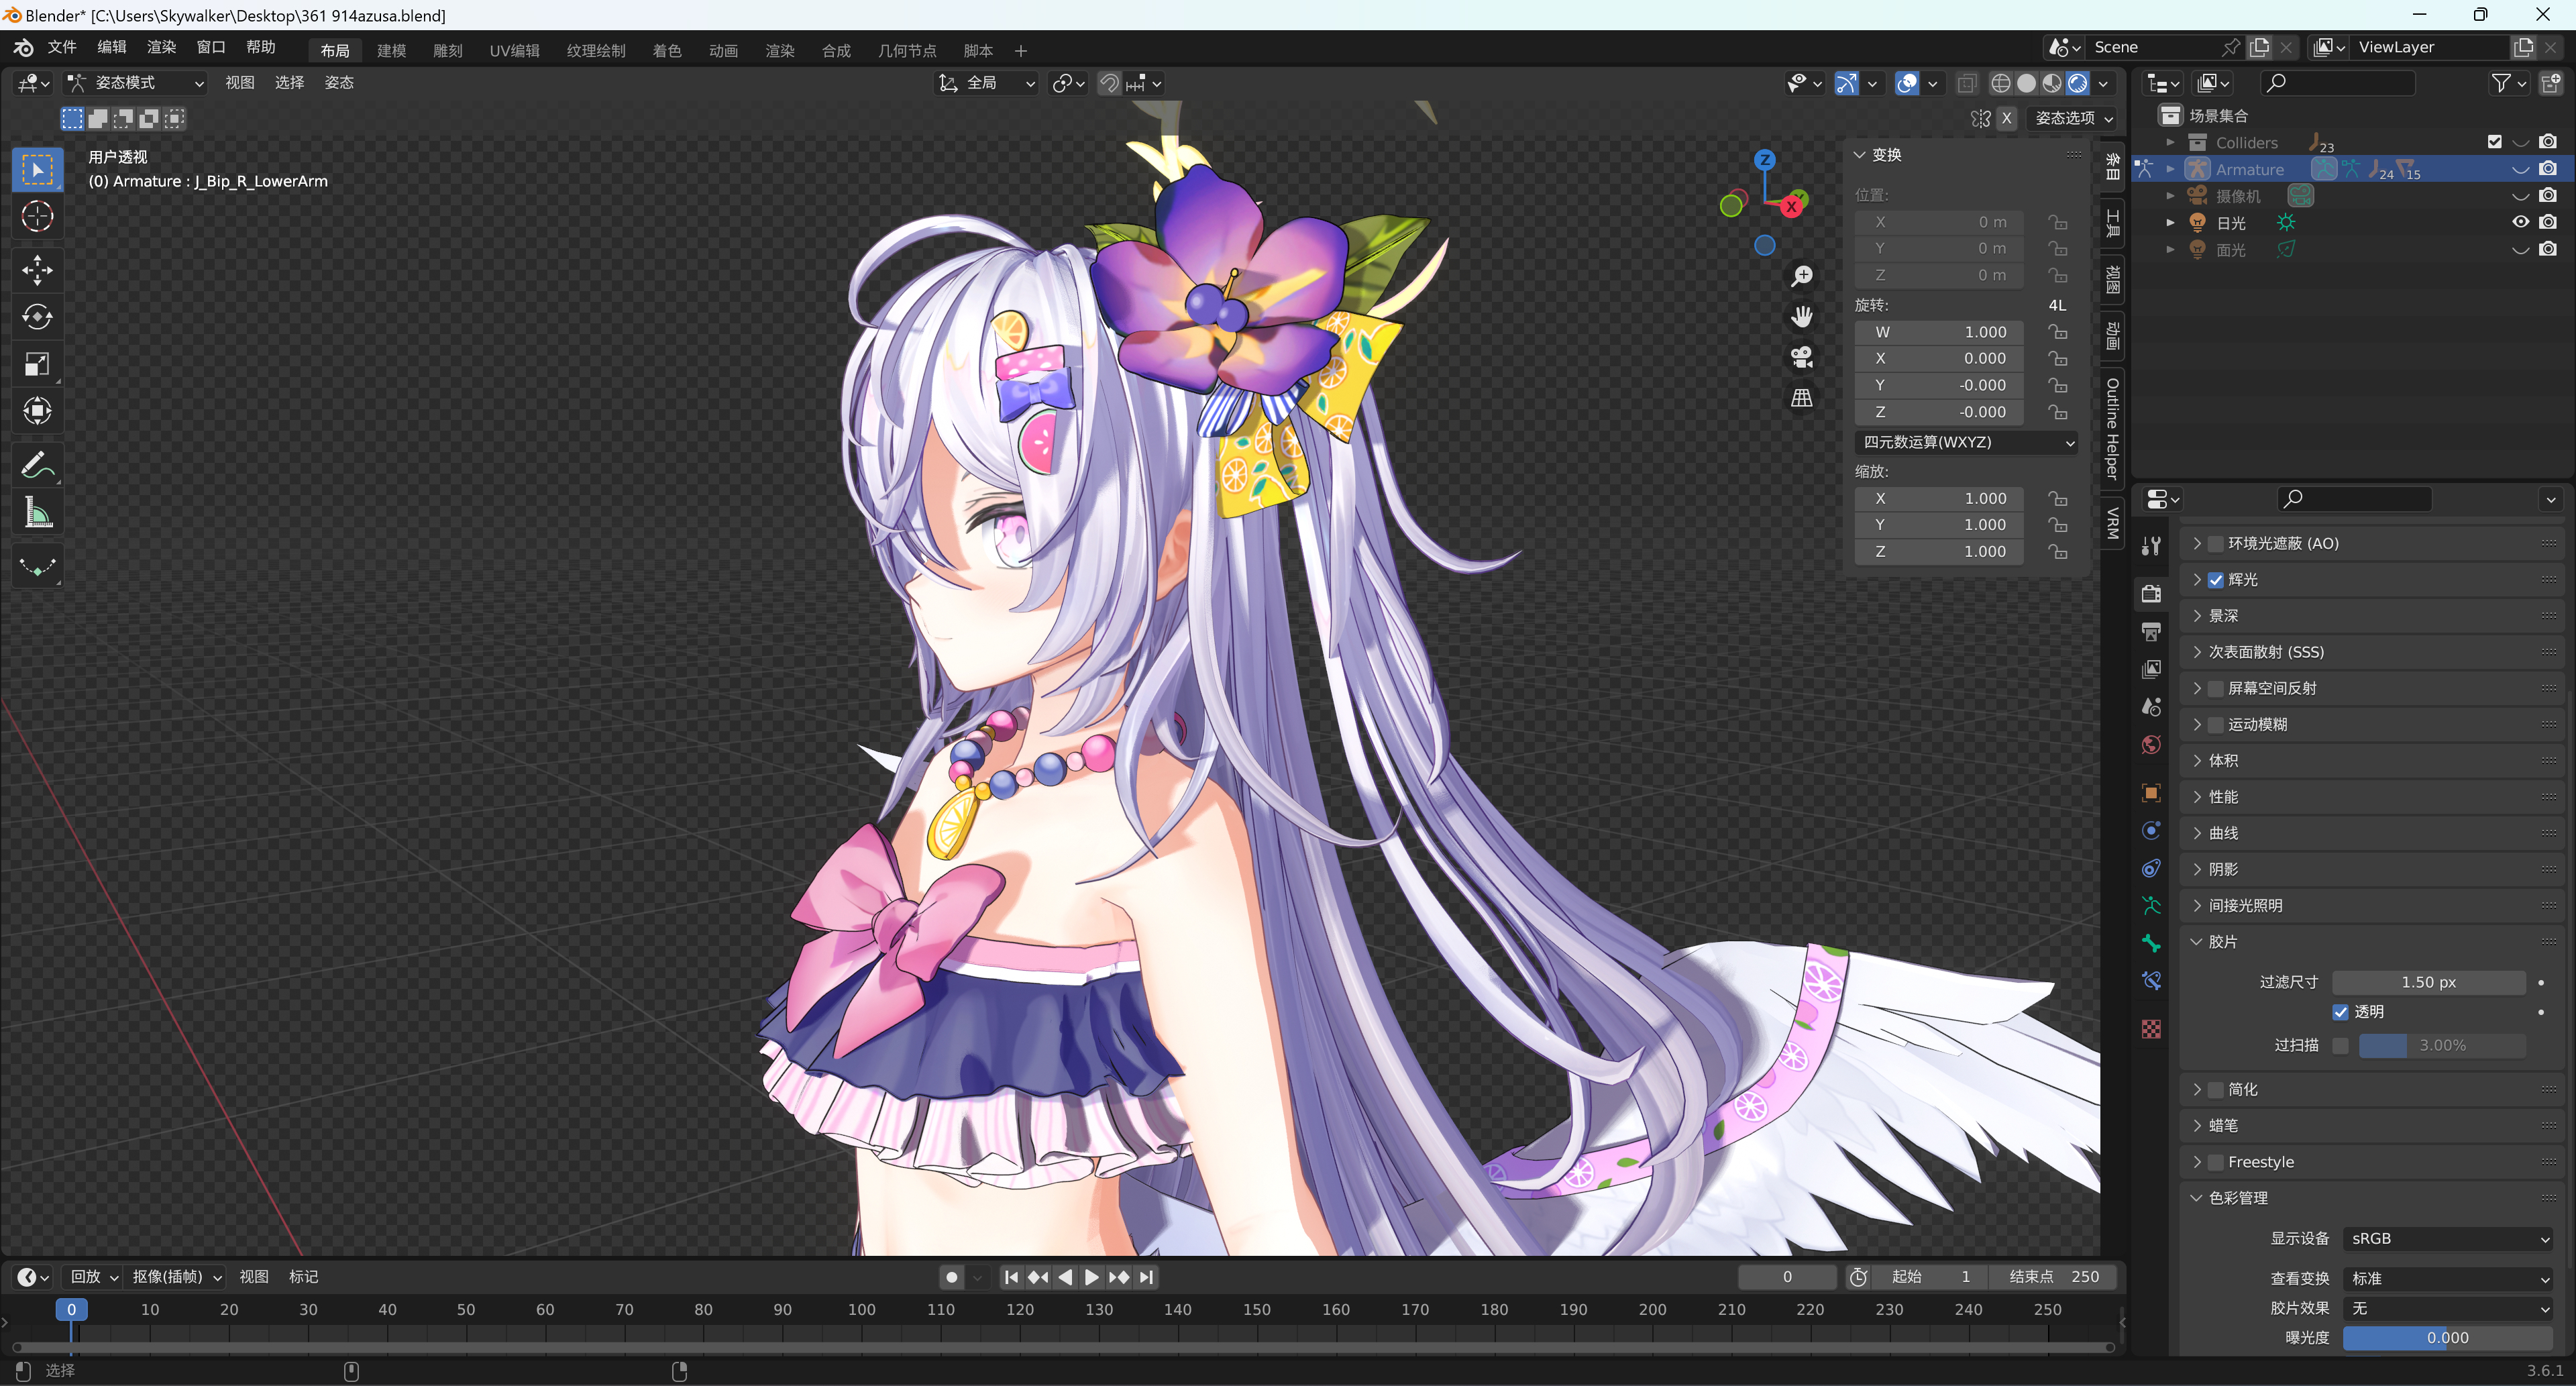This screenshot has width=2576, height=1386.
Task: Enable the 环境光遮蔽 (AO) checkbox
Action: coord(2216,544)
